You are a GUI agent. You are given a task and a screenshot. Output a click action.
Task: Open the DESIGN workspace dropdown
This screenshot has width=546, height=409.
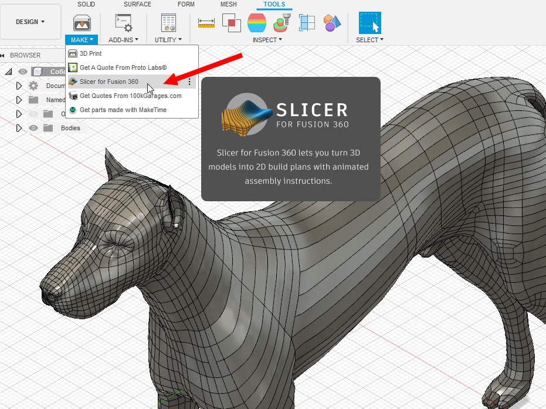(30, 22)
